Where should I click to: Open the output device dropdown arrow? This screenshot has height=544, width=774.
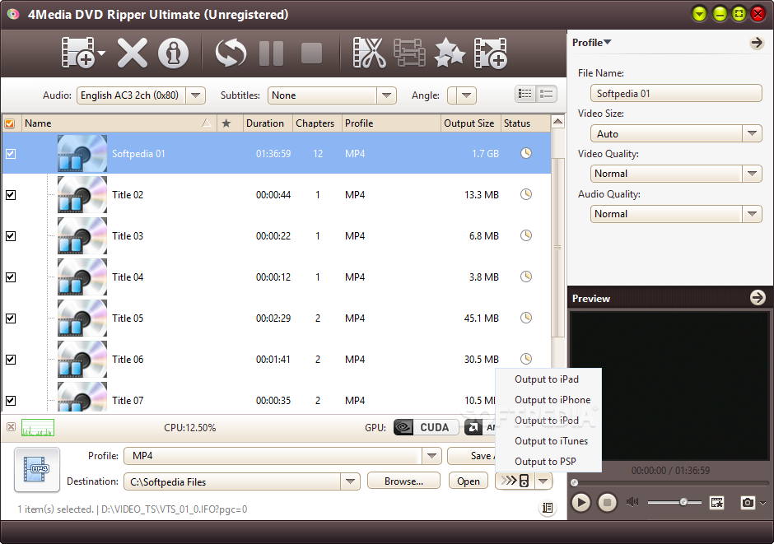coord(543,481)
